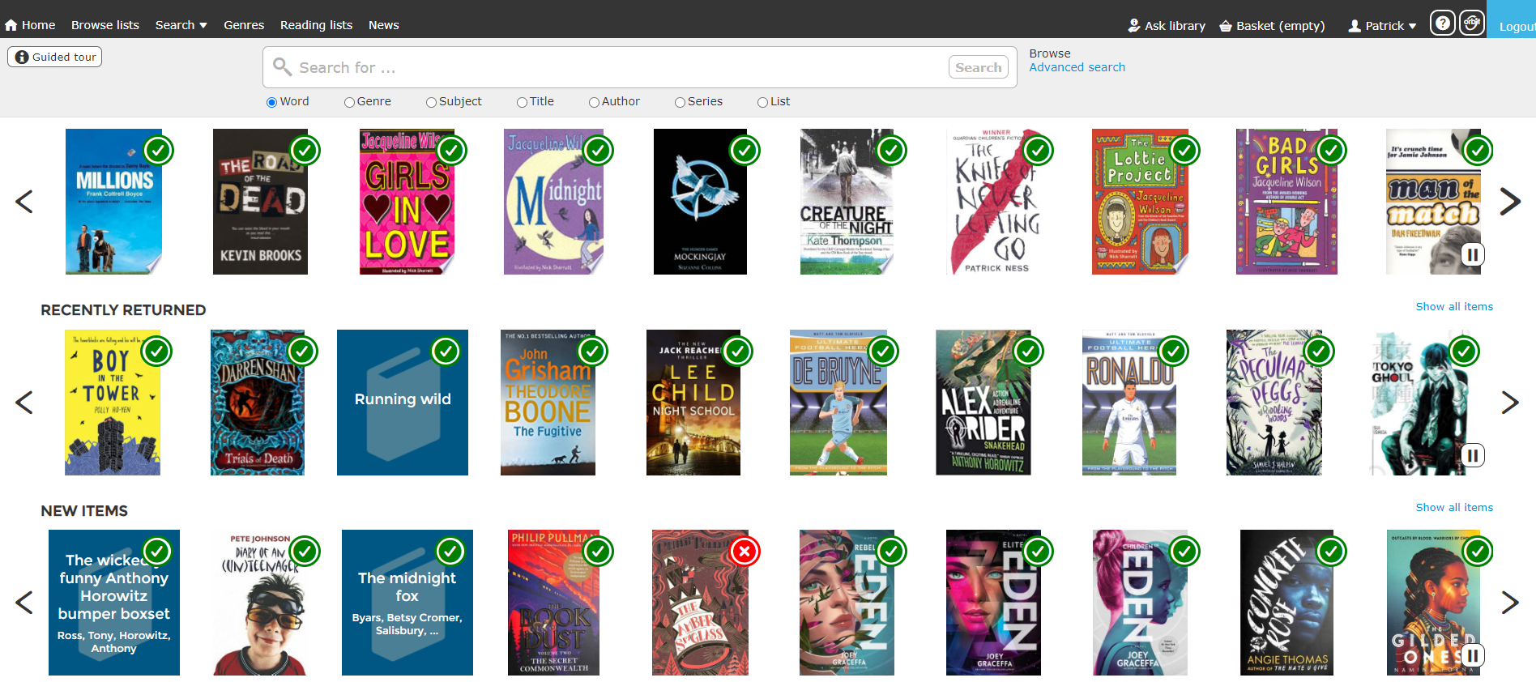This screenshot has height=682, width=1536.
Task: Open Browse lists menu item
Action: (105, 25)
